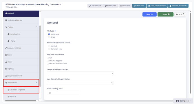Open Executor Settings section

click(x=21, y=48)
